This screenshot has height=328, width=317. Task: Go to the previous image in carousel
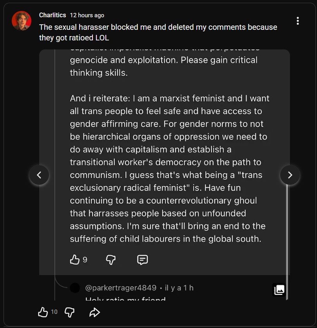[x=39, y=175]
